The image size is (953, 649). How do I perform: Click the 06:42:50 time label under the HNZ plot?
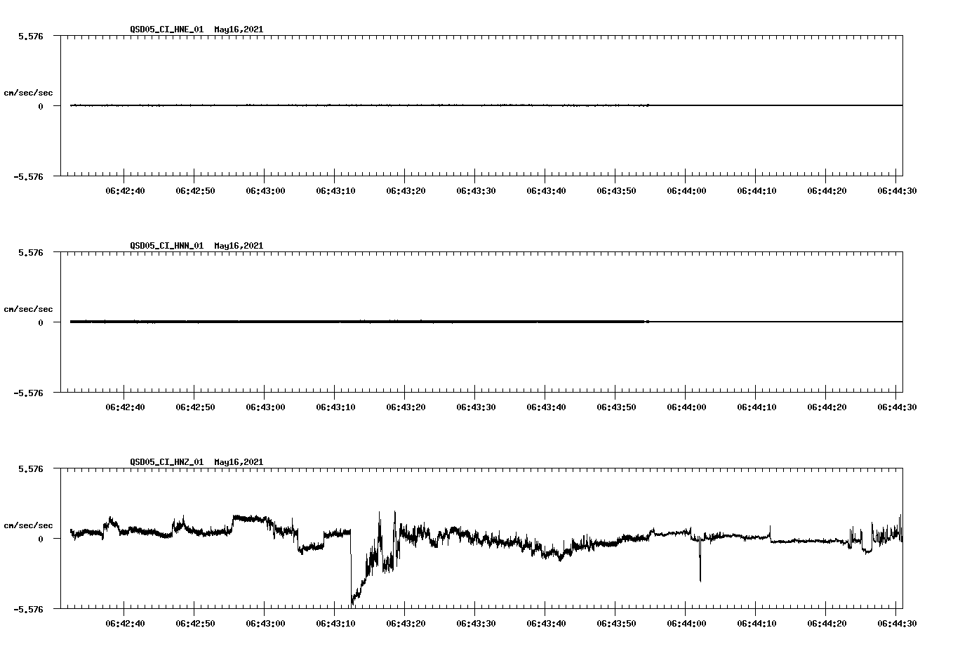point(195,623)
